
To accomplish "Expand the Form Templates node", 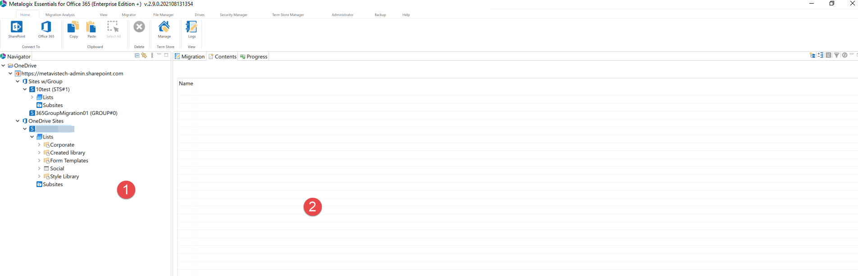I will pyautogui.click(x=39, y=160).
